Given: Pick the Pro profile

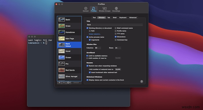Looking at the screenshot, I should click(69, 64).
